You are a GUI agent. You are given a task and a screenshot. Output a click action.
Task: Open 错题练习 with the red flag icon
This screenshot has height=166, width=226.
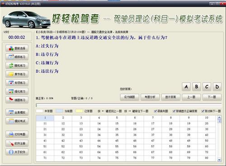point(17,100)
